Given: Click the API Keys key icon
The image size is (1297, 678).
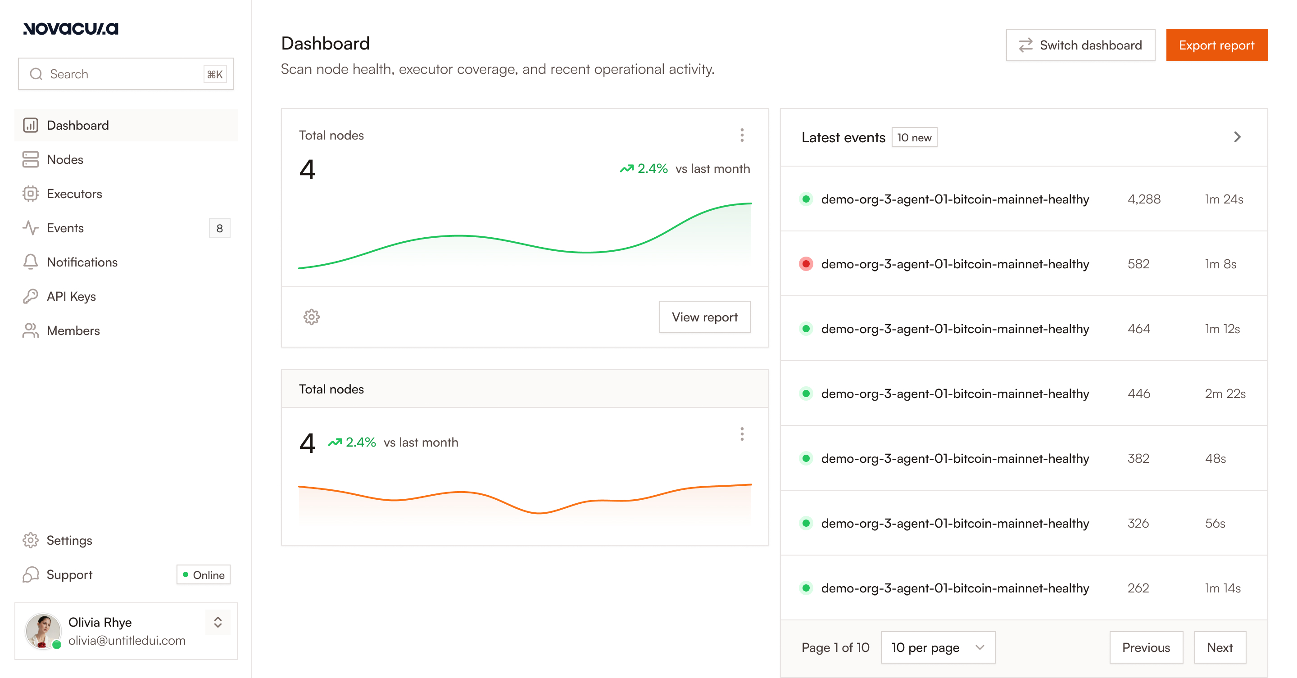Looking at the screenshot, I should pyautogui.click(x=30, y=297).
